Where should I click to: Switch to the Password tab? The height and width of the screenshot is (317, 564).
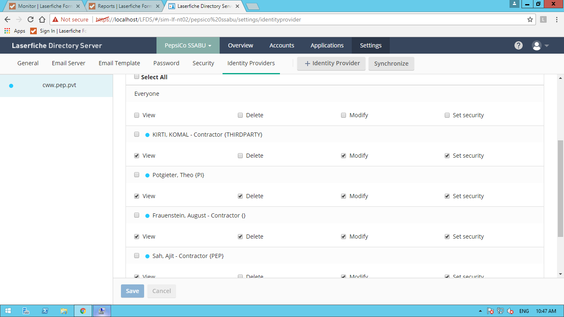tap(166, 63)
